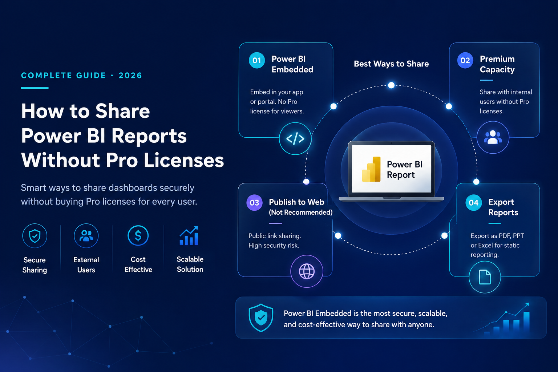Click the 04 number badge
This screenshot has height=372, width=558.
tap(474, 203)
